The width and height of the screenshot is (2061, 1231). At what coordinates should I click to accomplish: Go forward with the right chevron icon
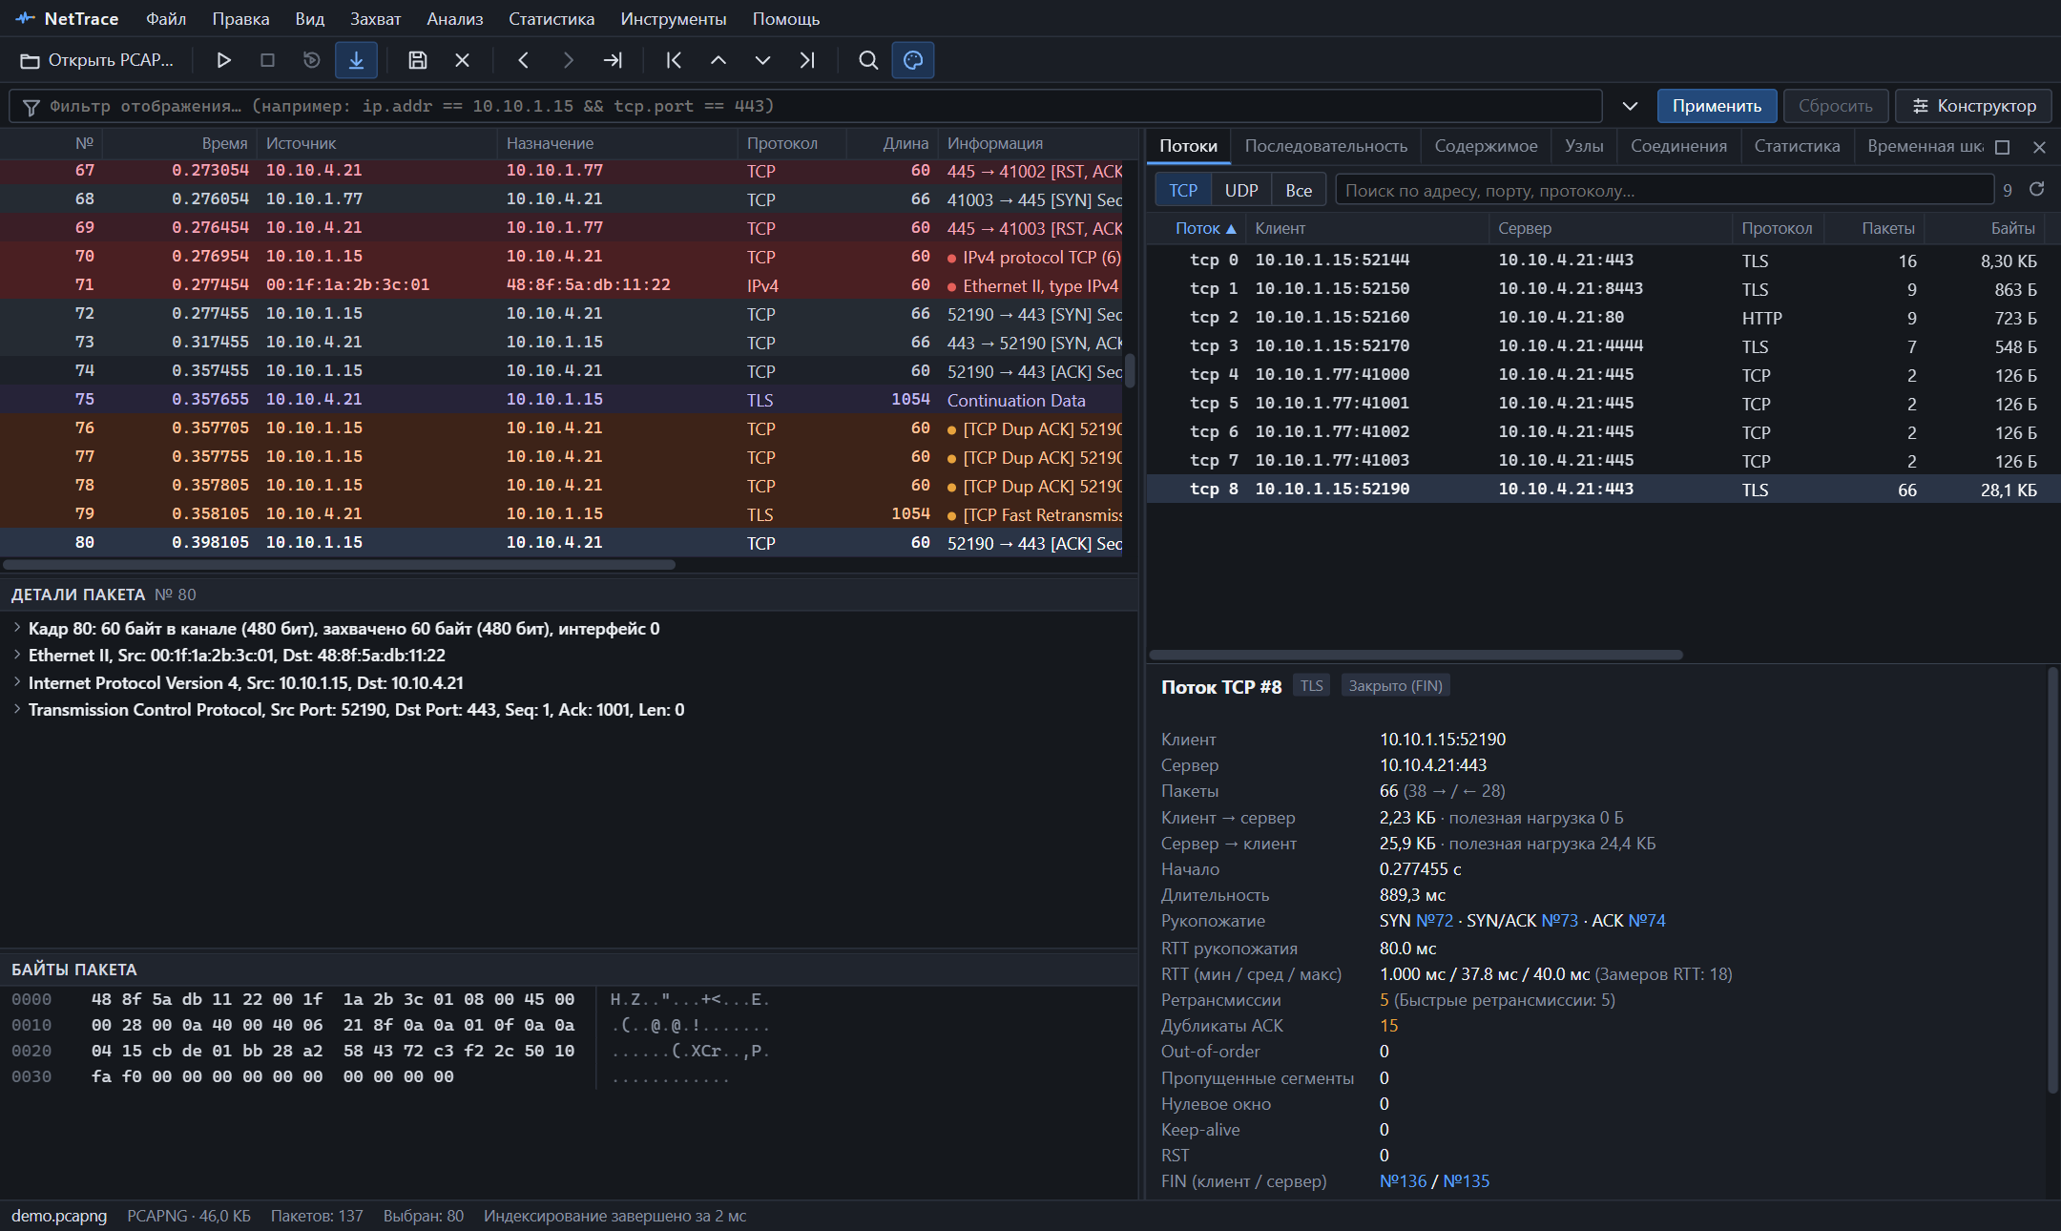point(568,60)
